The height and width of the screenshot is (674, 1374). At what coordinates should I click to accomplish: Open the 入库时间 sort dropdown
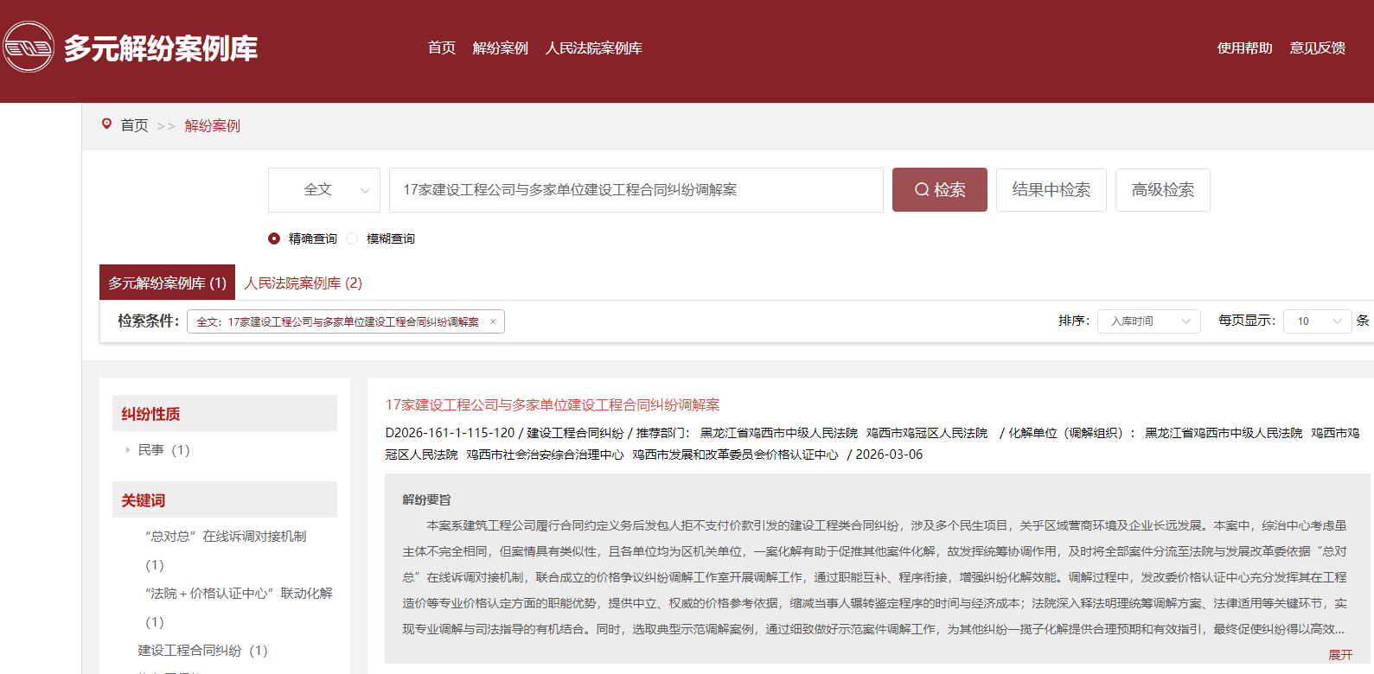(x=1148, y=321)
